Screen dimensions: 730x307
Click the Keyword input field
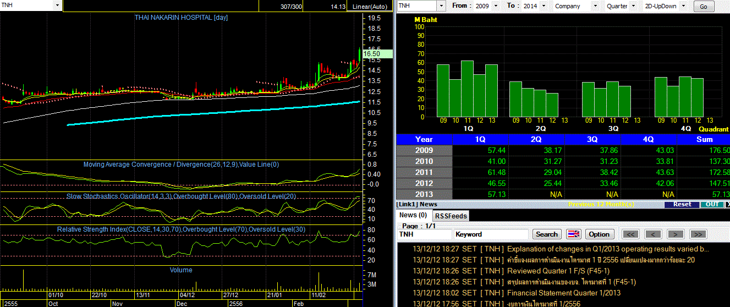click(x=491, y=234)
